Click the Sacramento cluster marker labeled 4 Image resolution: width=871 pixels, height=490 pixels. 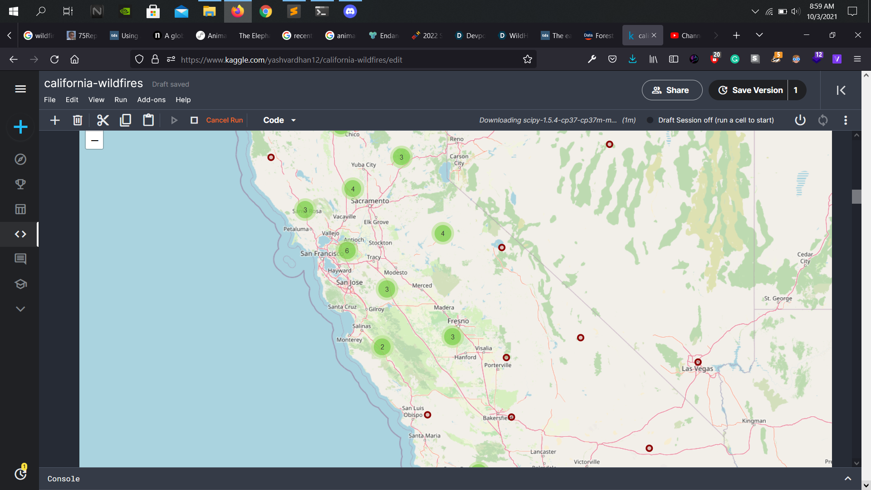point(353,189)
